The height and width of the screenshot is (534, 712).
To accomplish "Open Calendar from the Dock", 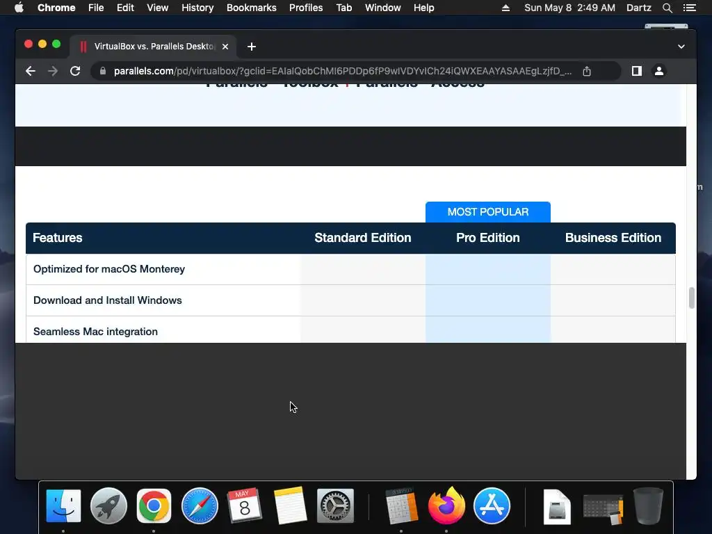I will tap(245, 506).
